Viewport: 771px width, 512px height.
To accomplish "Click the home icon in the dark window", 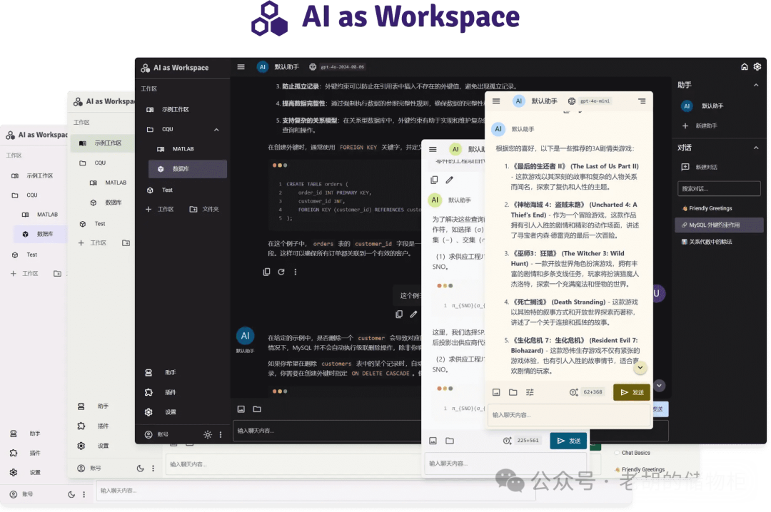I will coord(745,67).
